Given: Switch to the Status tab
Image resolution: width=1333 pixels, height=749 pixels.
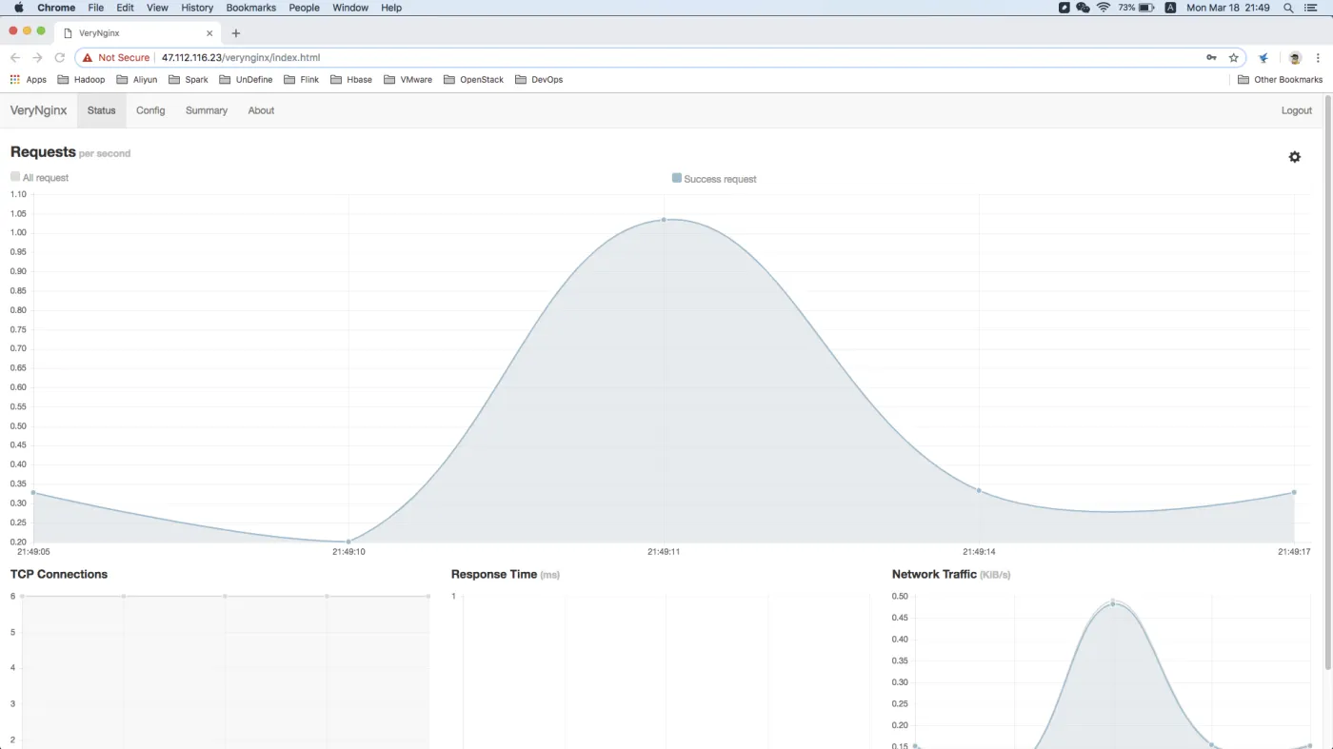Looking at the screenshot, I should (x=102, y=110).
